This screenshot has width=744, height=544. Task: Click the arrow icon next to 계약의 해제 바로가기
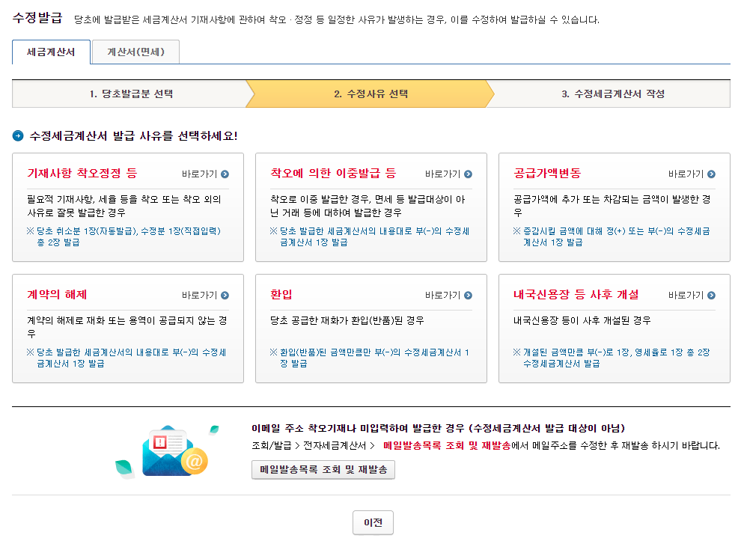[225, 296]
